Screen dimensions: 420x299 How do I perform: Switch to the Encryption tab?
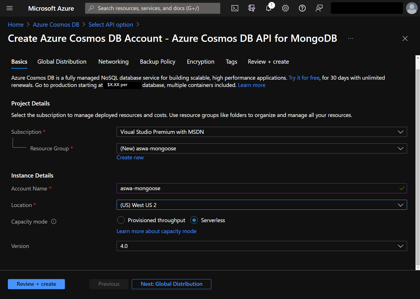(201, 62)
